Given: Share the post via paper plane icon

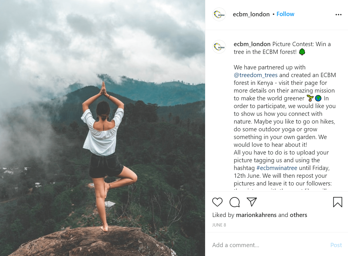Looking at the screenshot, I should pyautogui.click(x=251, y=202).
